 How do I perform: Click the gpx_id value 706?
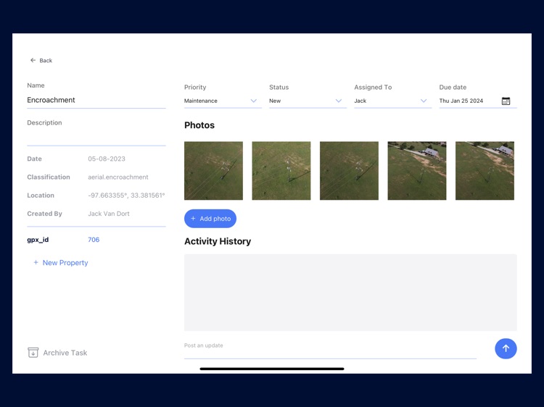(94, 240)
